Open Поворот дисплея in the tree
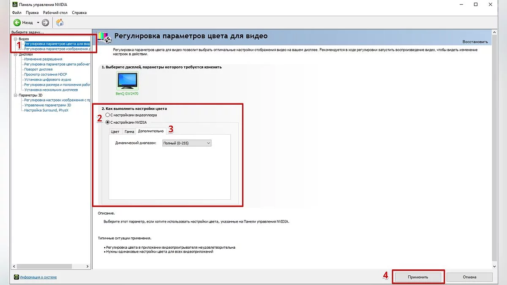The width and height of the screenshot is (507, 285). tap(38, 69)
